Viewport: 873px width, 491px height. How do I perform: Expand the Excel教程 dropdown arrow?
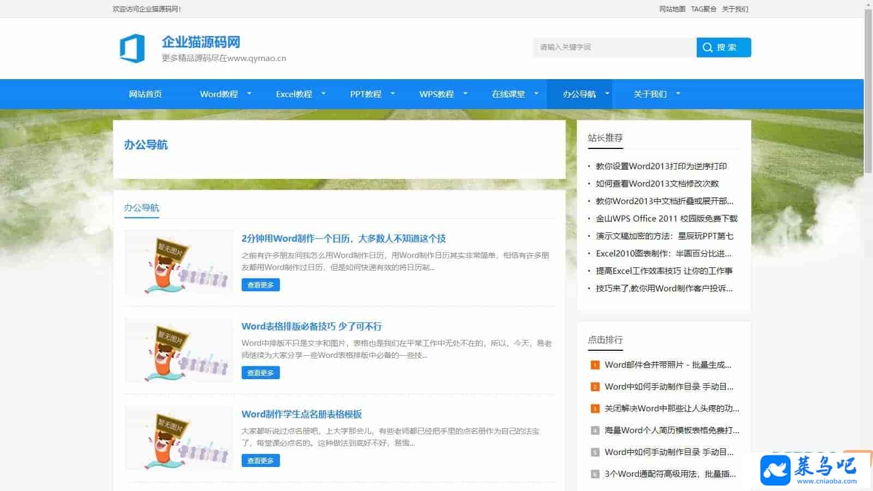(323, 94)
